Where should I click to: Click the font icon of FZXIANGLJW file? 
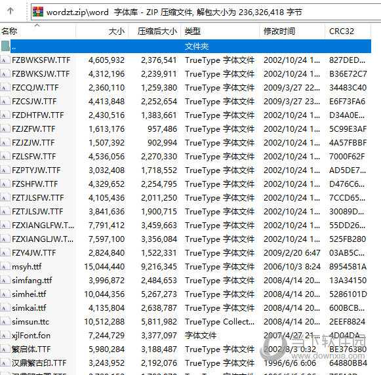point(5,239)
